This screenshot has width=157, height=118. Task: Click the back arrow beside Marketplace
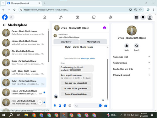[x=4, y=25]
